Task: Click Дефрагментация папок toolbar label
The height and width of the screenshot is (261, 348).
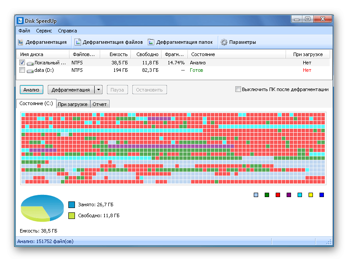Action: pos(185,42)
